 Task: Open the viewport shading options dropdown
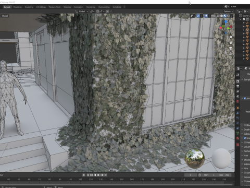(x=232, y=16)
